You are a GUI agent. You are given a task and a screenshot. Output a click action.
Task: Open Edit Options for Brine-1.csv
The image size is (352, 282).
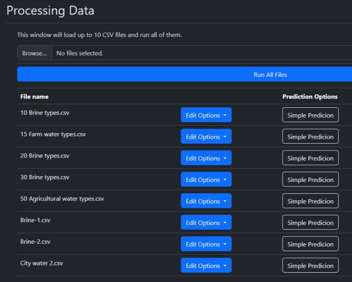[x=206, y=223]
